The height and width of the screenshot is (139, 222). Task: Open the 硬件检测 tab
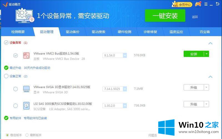(124, 32)
